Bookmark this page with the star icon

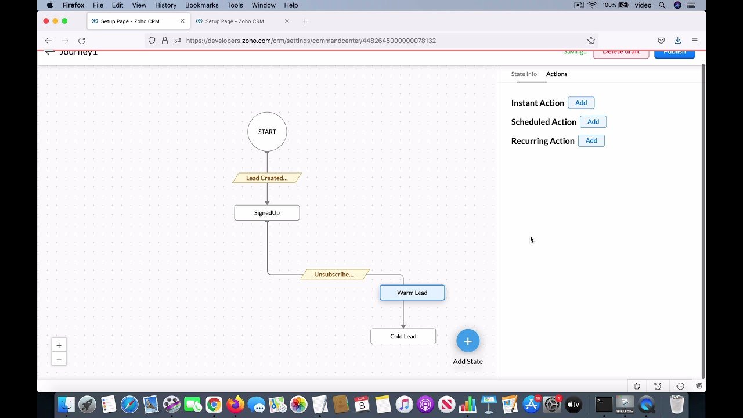tap(591, 41)
